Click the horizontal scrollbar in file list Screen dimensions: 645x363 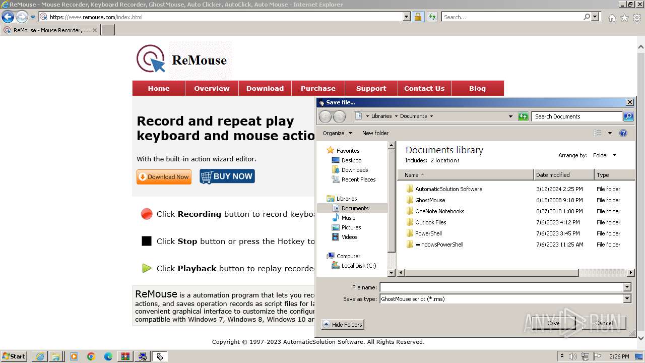tap(491, 273)
